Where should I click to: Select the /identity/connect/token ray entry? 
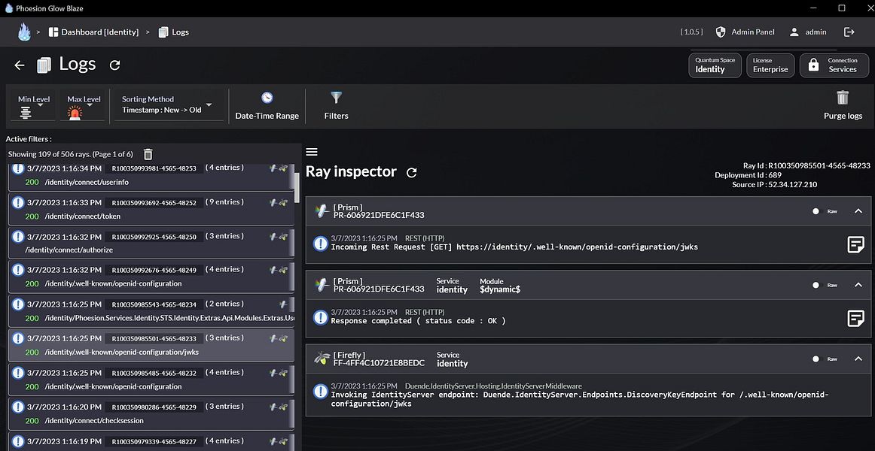(151, 209)
